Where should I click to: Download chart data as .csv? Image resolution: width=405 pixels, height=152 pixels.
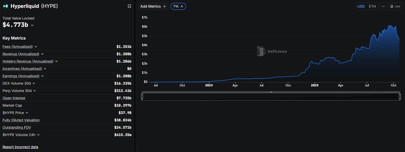395,6
